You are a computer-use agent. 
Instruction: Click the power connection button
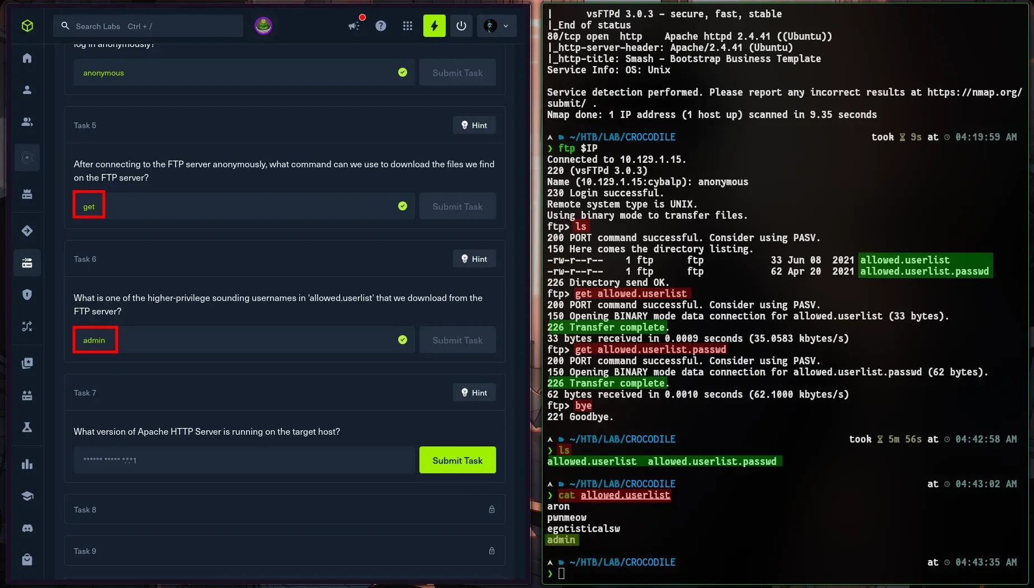(461, 26)
